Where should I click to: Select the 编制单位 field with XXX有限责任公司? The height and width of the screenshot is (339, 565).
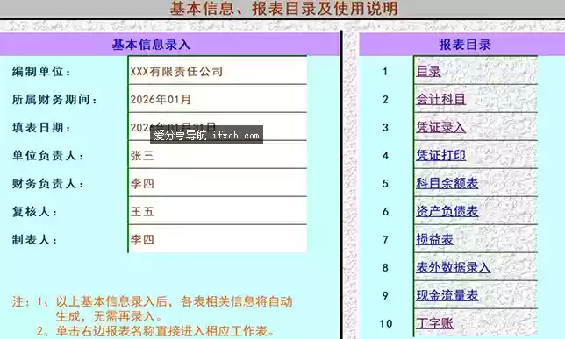coord(218,71)
